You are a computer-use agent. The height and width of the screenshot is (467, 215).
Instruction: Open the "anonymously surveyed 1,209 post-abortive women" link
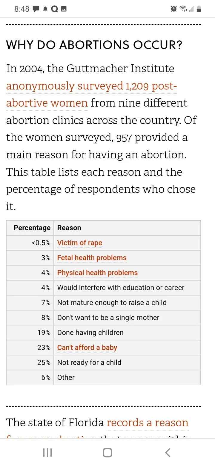point(91,86)
